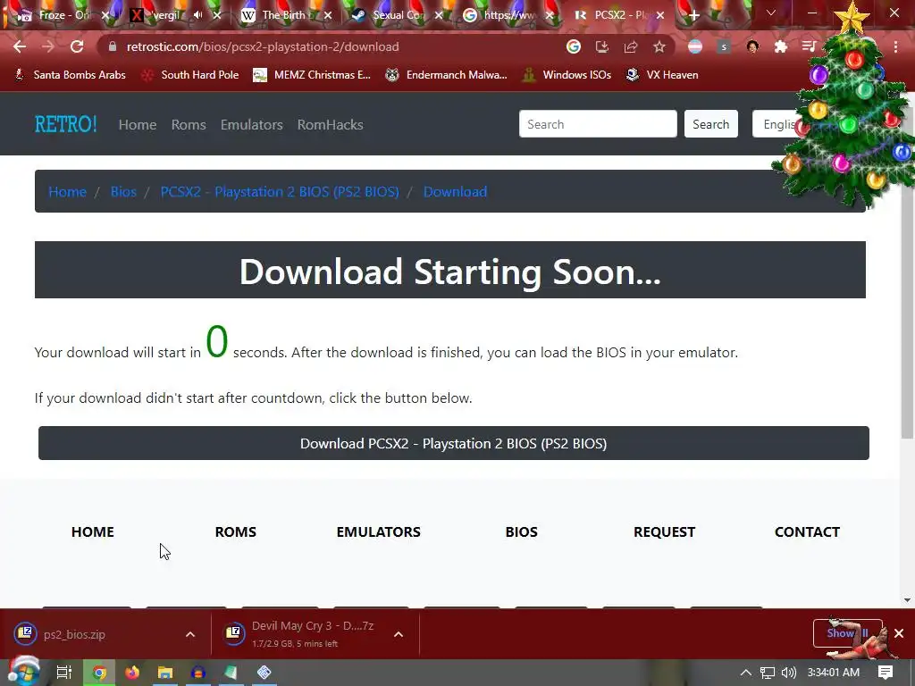Click the Show all downloads button
The height and width of the screenshot is (686, 915).
tap(847, 633)
